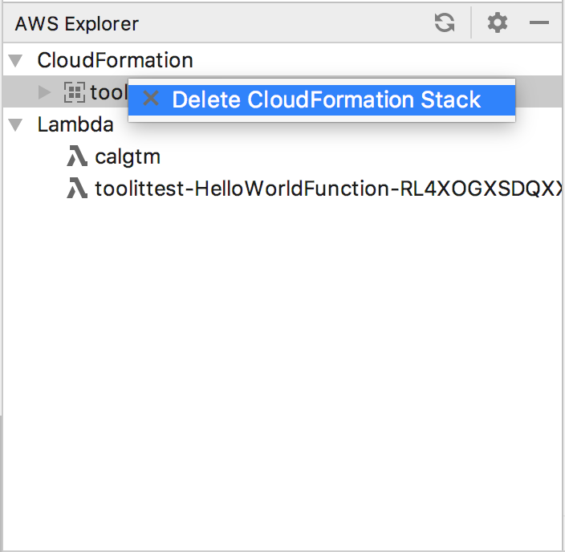Choose Delete CloudFormation Stack
The image size is (565, 552).
322,99
